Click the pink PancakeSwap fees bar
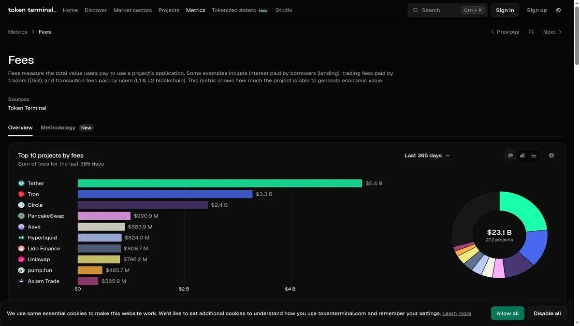The image size is (580, 326). [x=104, y=216]
